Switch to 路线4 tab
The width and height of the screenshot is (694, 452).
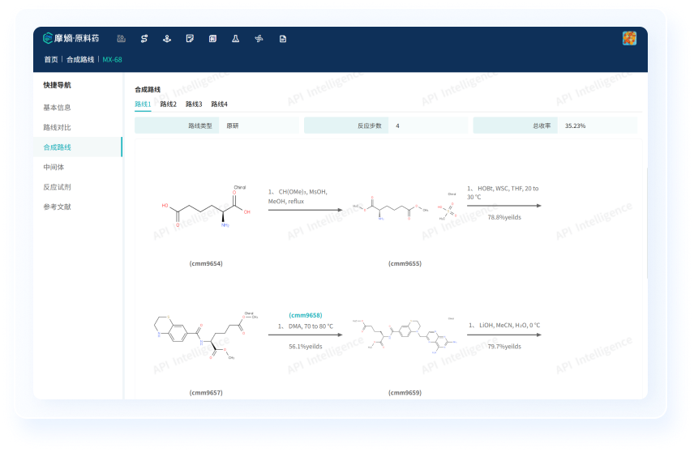click(219, 104)
